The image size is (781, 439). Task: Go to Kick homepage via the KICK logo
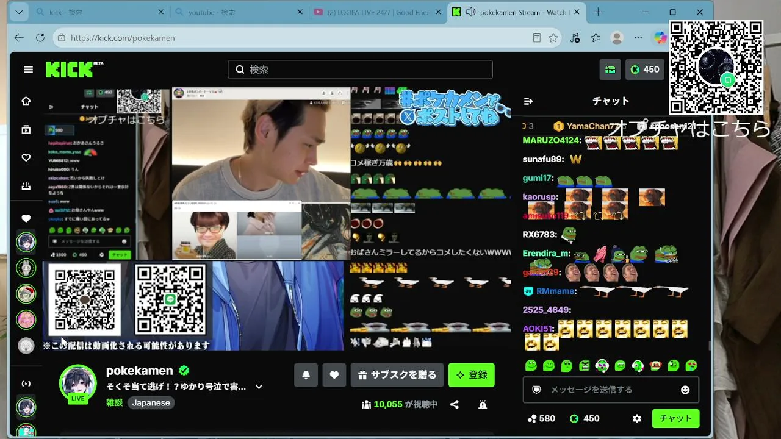pos(74,70)
